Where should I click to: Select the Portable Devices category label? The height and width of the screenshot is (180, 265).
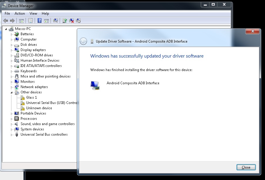pyautogui.click(x=33, y=113)
